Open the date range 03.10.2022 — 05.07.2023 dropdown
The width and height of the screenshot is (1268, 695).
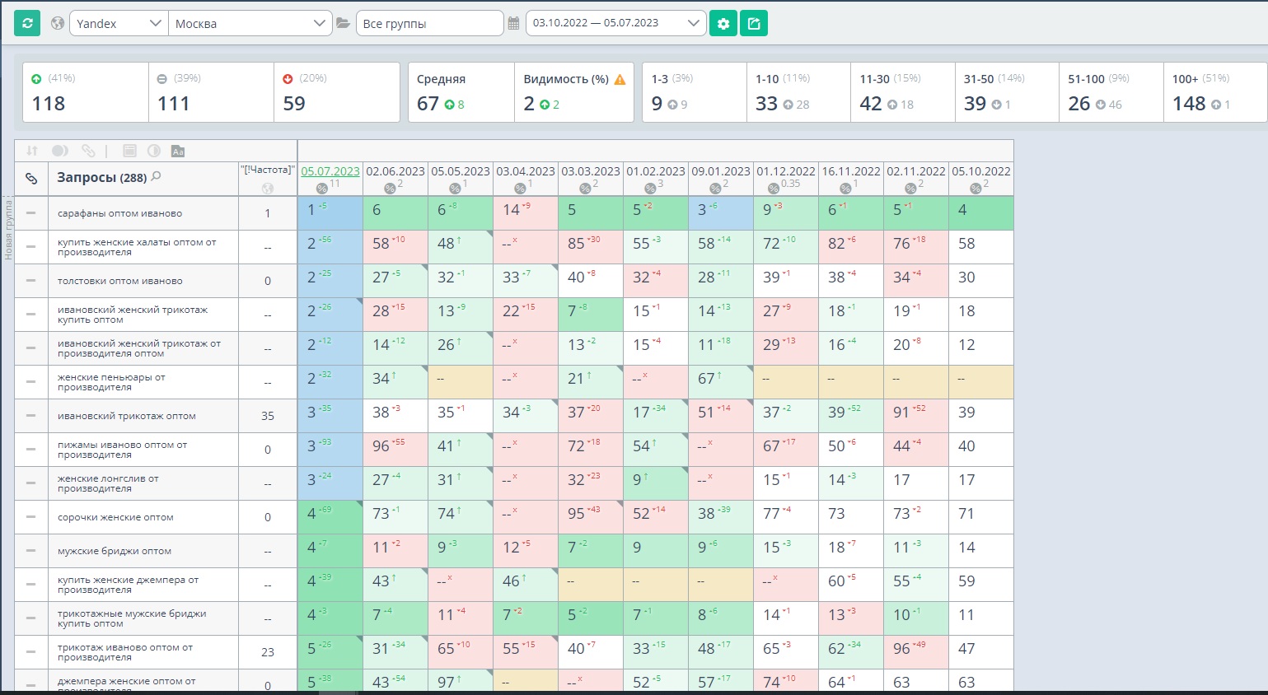615,23
